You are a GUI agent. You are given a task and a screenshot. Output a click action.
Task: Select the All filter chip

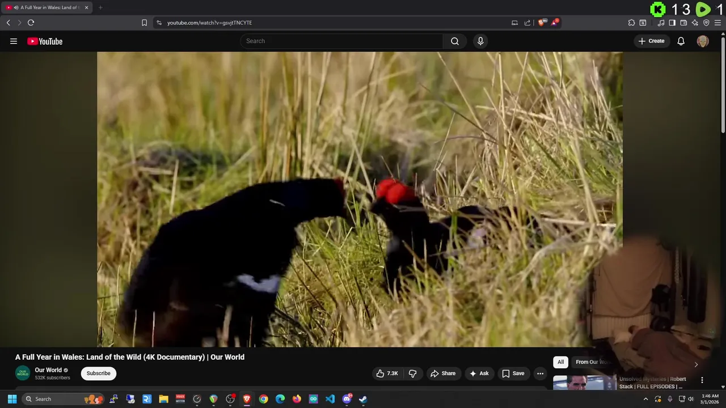click(560, 362)
